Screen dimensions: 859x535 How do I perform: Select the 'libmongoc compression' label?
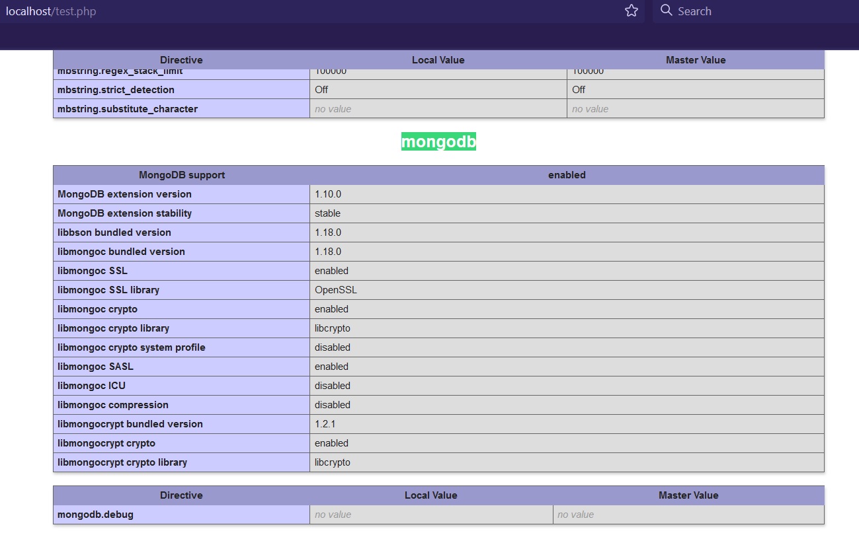coord(113,405)
